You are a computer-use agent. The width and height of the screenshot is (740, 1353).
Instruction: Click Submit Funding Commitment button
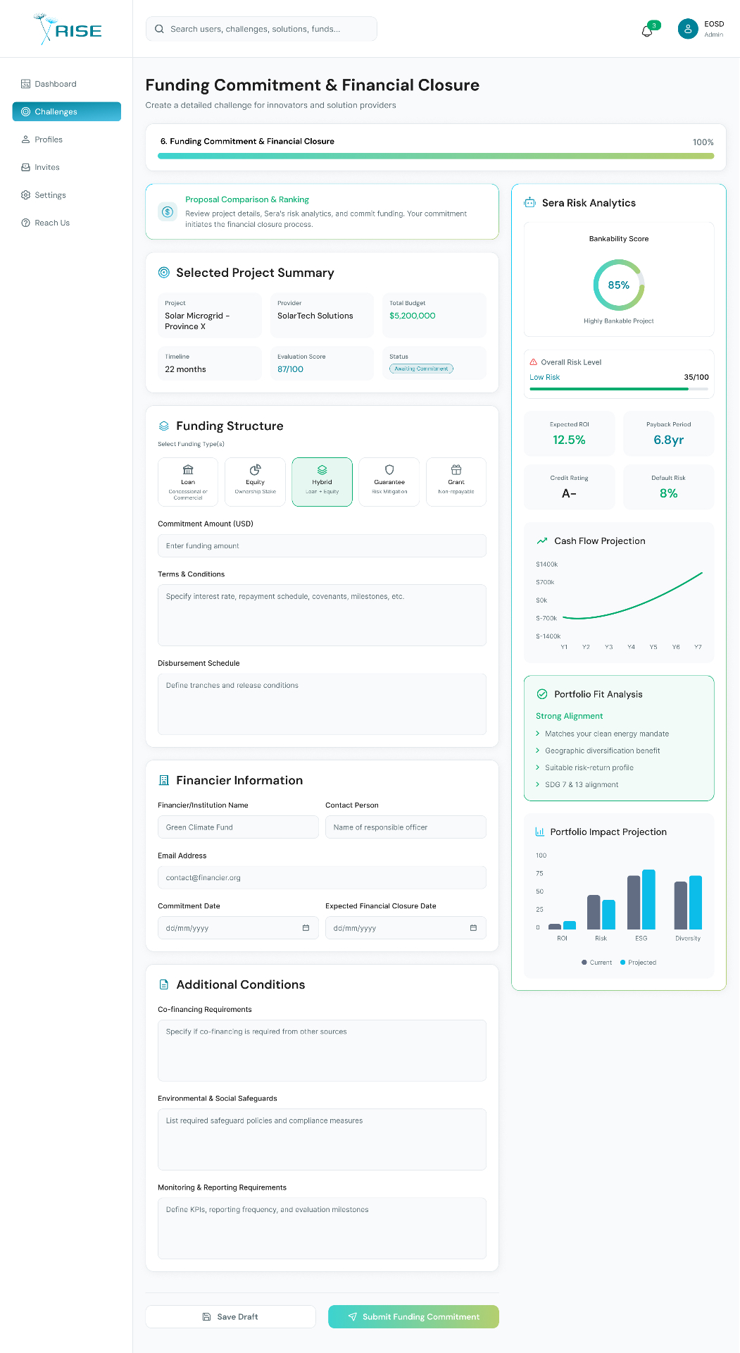(x=413, y=1316)
